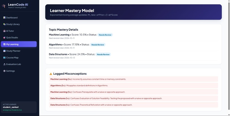The width and height of the screenshot is (230, 116).
Task: Click the student_sankari active learner card
Action: click(x=19, y=107)
